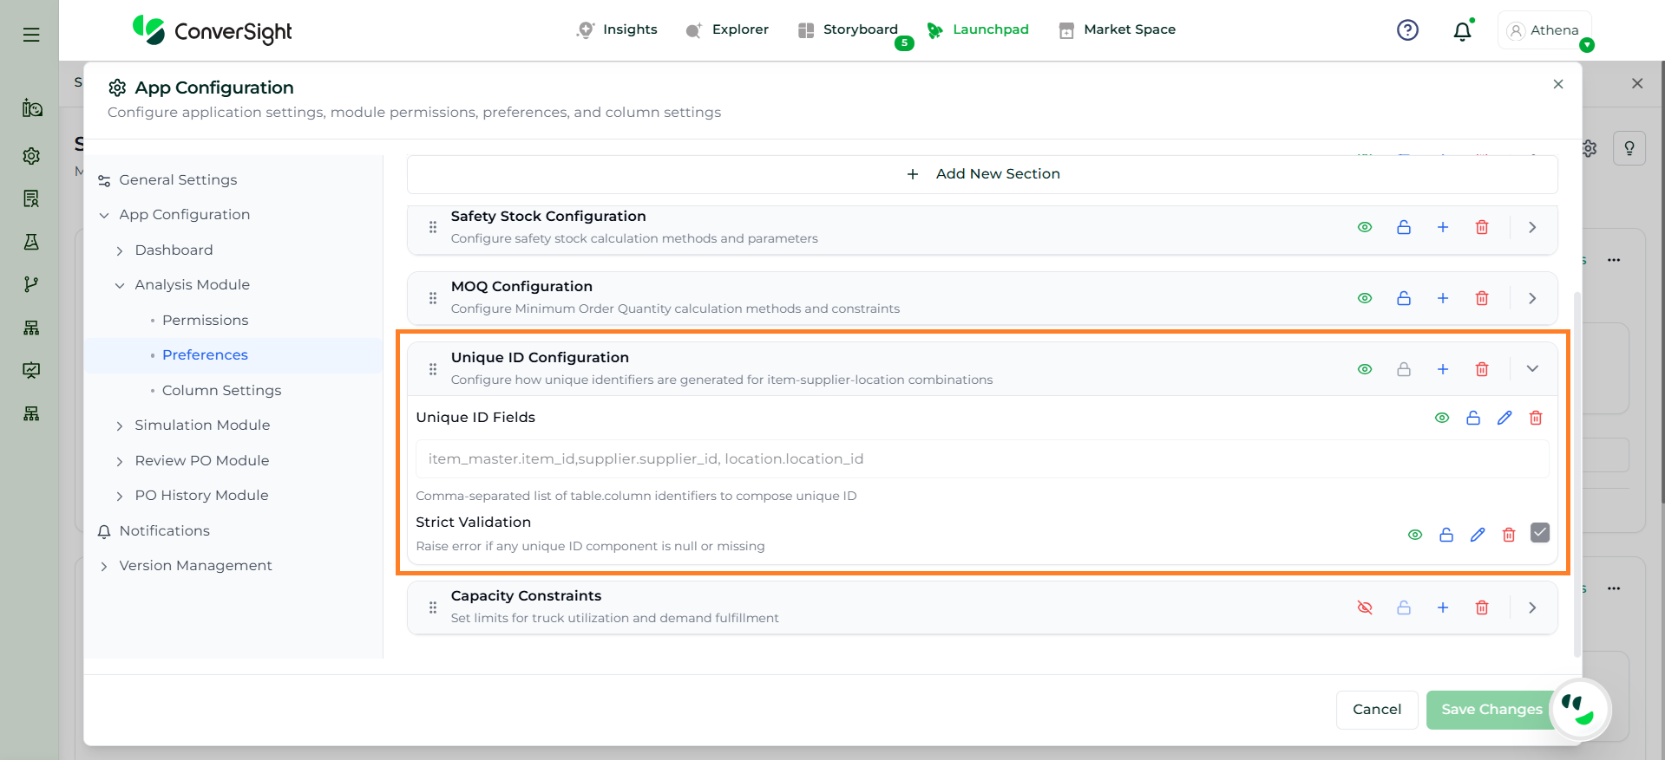Toggle the Strict Validation checkbox
This screenshot has height=760, width=1665.
pos(1540,533)
